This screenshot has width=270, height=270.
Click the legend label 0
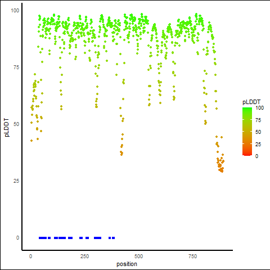(256, 156)
